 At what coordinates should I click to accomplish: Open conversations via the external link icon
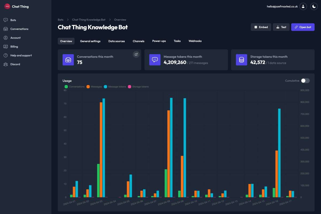(x=136, y=54)
